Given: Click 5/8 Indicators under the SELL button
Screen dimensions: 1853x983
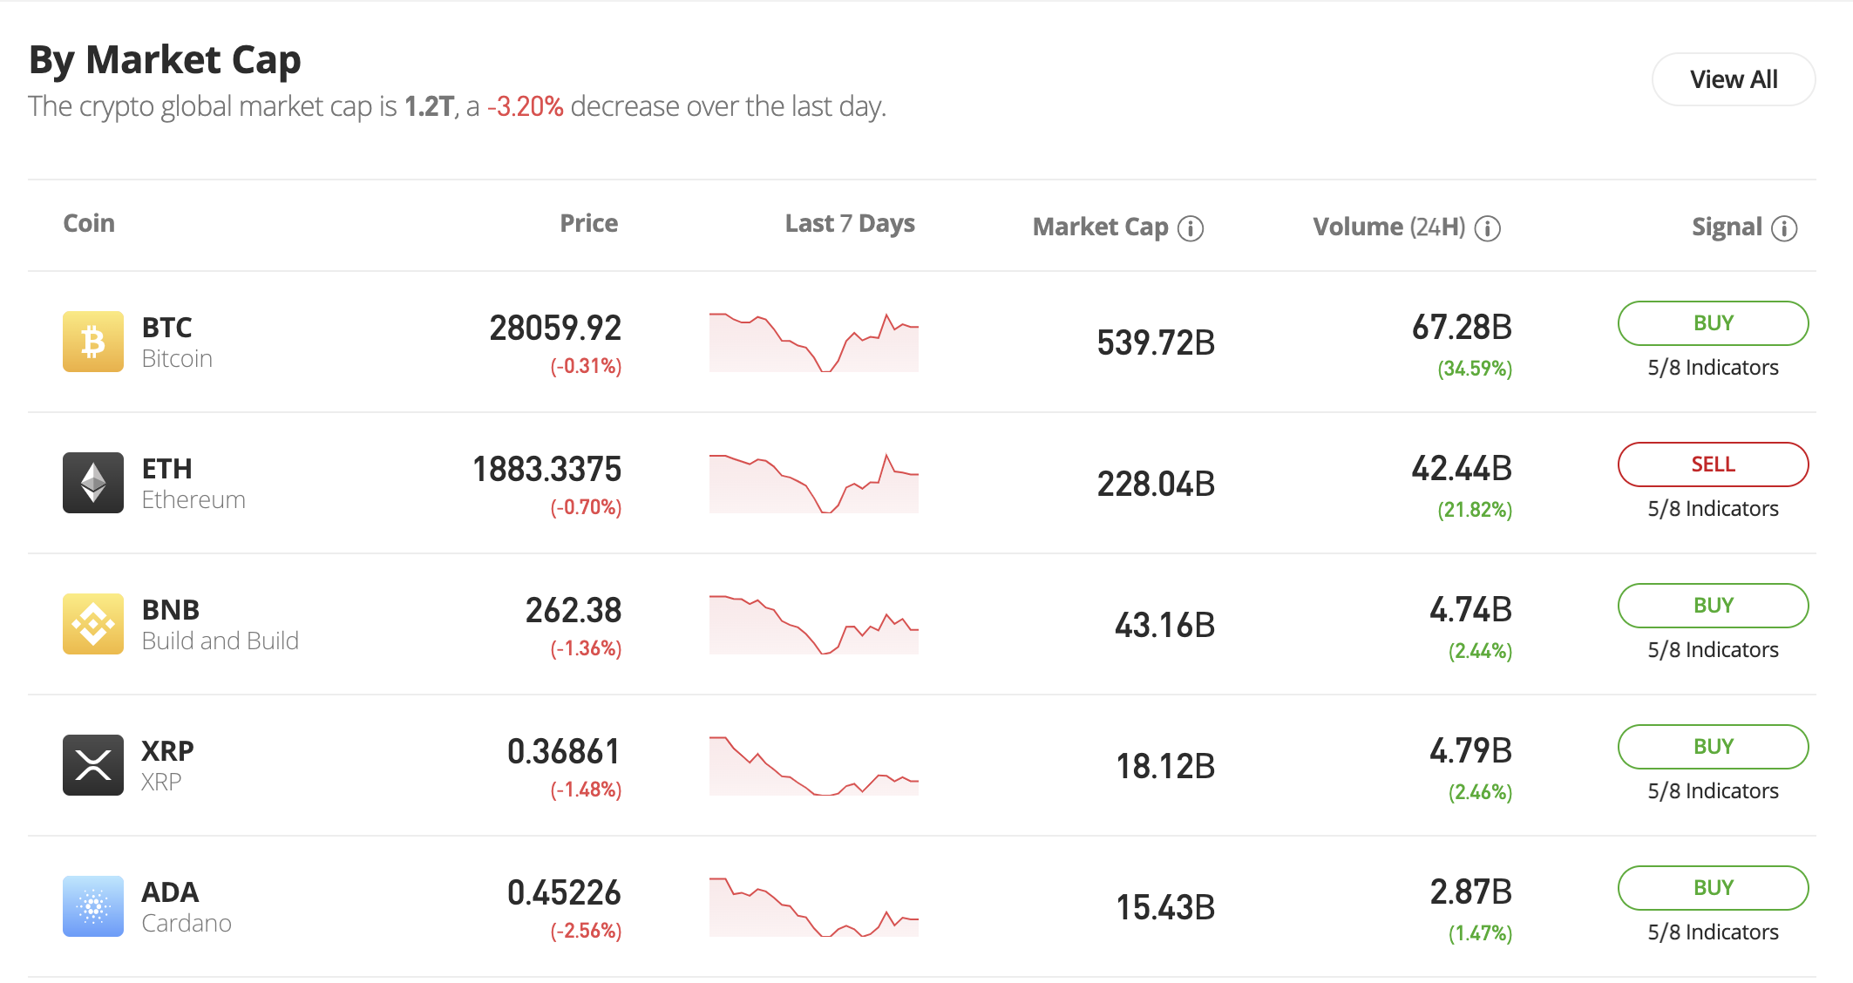Looking at the screenshot, I should click(1714, 509).
